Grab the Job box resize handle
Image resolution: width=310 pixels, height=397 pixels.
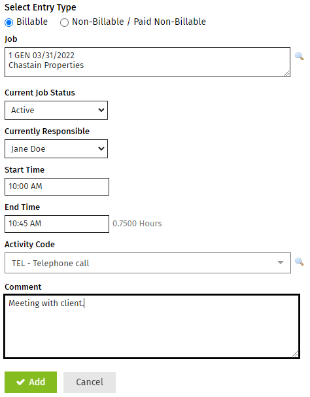click(x=286, y=73)
